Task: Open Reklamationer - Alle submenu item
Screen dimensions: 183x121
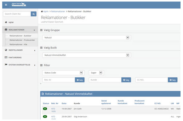Action: coord(18,44)
